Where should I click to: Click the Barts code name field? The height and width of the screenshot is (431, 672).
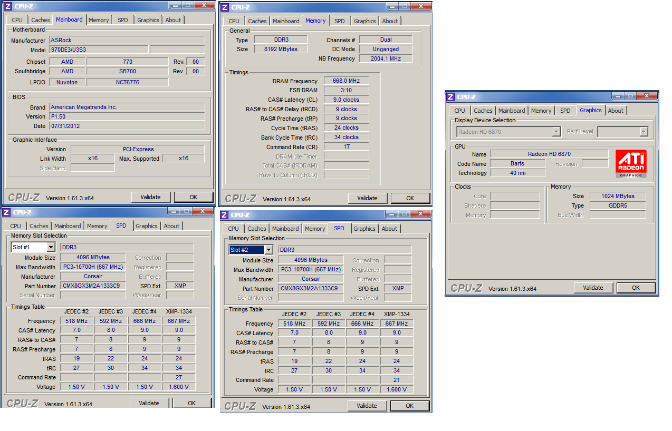tap(517, 163)
